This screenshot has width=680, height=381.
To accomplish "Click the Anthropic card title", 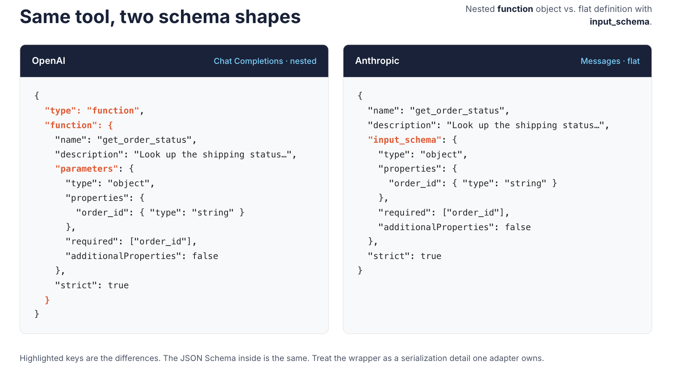I will 377,61.
